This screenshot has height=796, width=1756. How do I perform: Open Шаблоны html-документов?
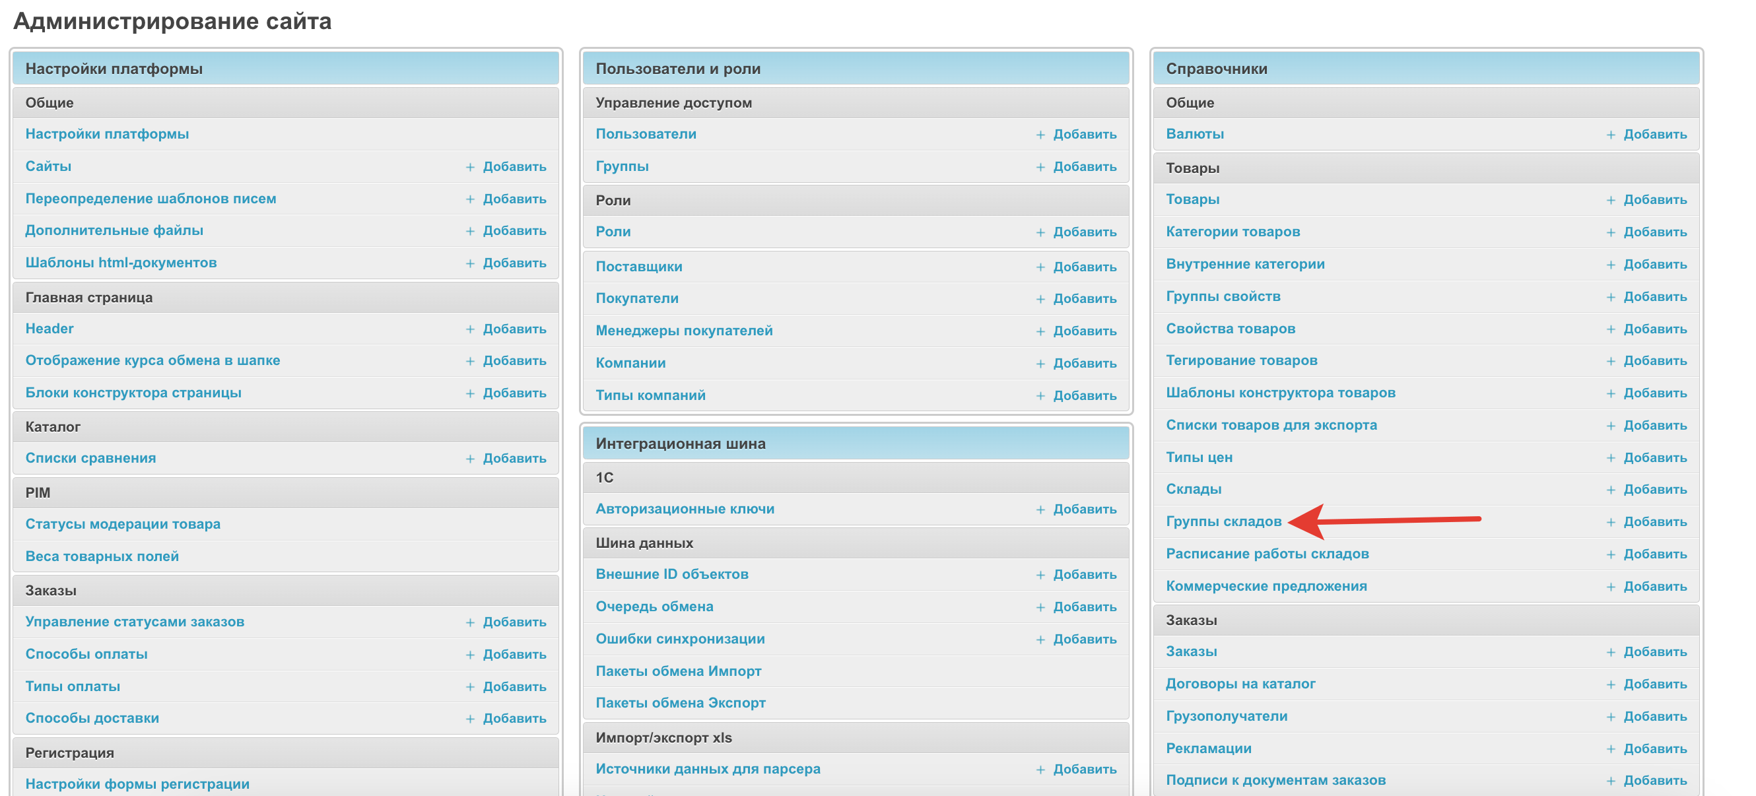coord(121,263)
